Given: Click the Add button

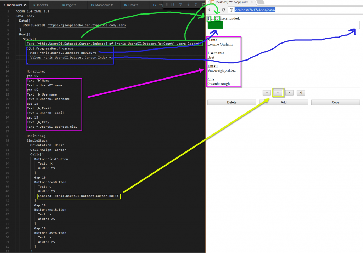Looking at the screenshot, I should (x=283, y=102).
